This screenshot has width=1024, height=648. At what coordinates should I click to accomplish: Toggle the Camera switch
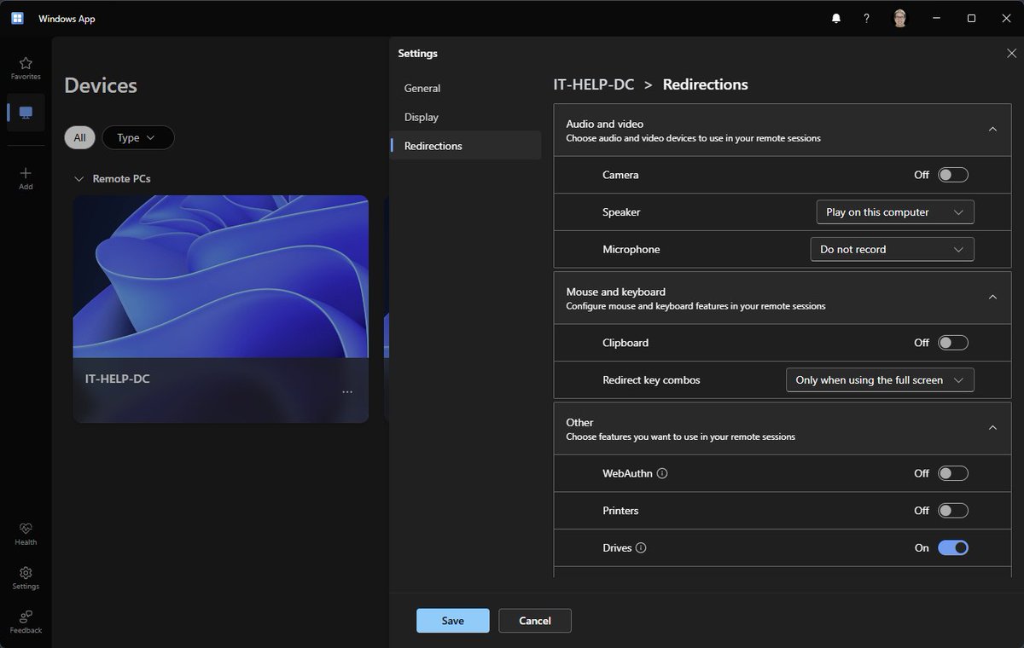[953, 175]
